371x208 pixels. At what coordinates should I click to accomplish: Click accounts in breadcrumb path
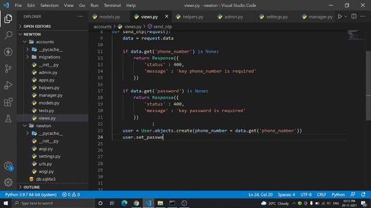click(x=103, y=27)
